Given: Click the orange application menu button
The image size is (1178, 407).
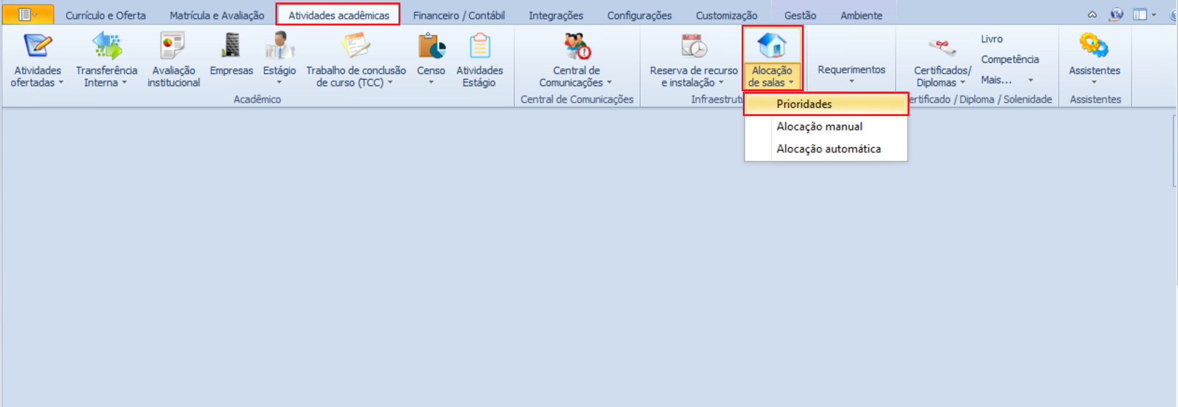Looking at the screenshot, I should pyautogui.click(x=28, y=14).
